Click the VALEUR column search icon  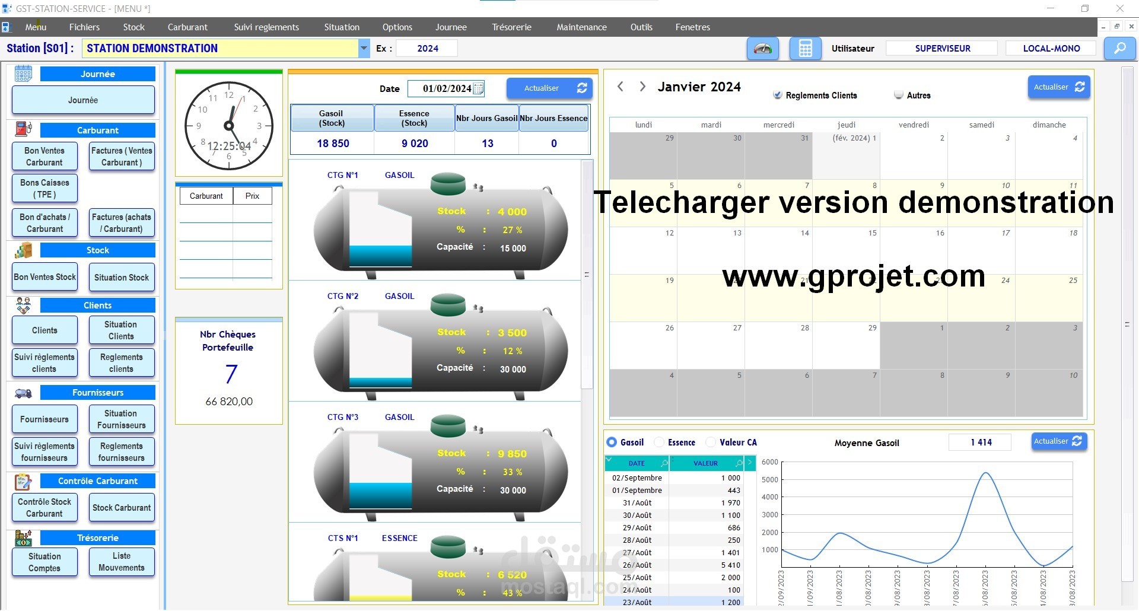(x=739, y=463)
